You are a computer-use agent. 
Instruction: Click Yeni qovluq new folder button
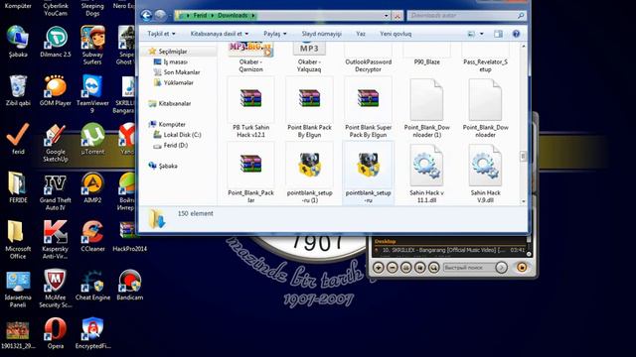click(x=396, y=34)
